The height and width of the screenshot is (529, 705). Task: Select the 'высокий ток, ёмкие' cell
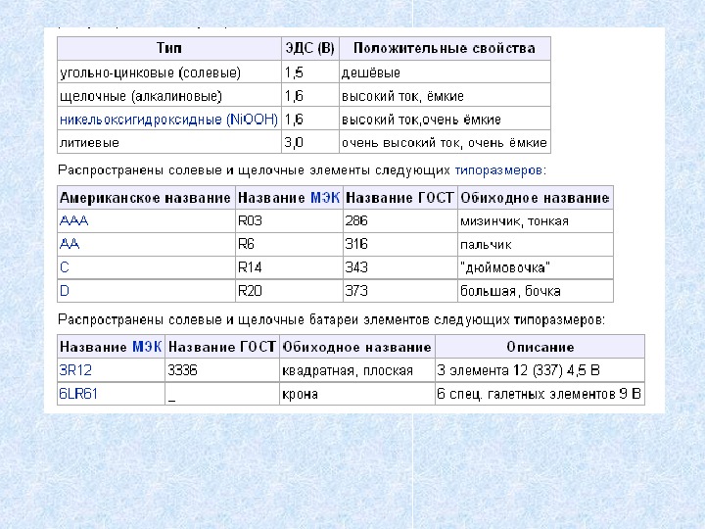(x=446, y=96)
